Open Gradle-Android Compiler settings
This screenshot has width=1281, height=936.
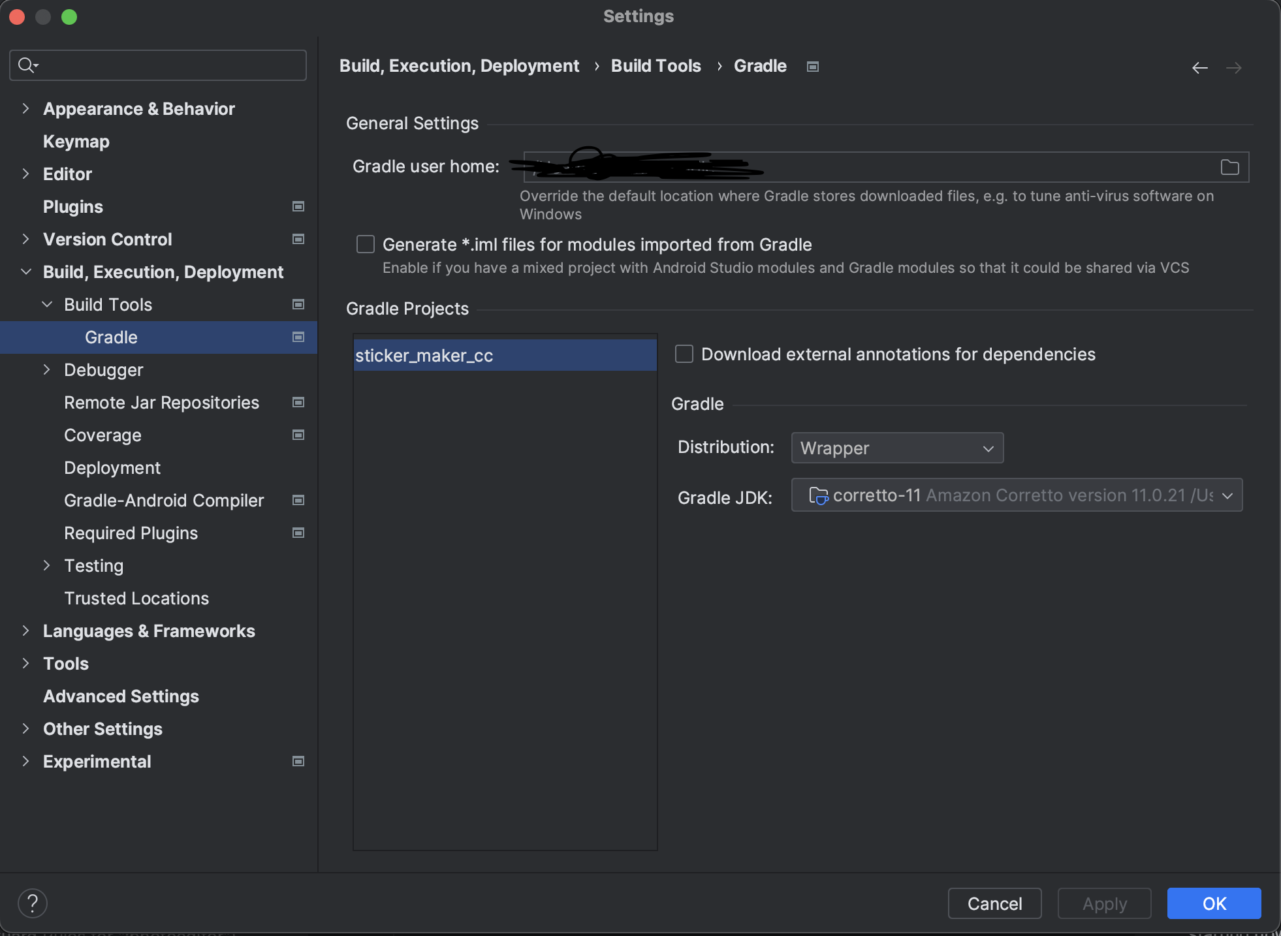pyautogui.click(x=164, y=501)
